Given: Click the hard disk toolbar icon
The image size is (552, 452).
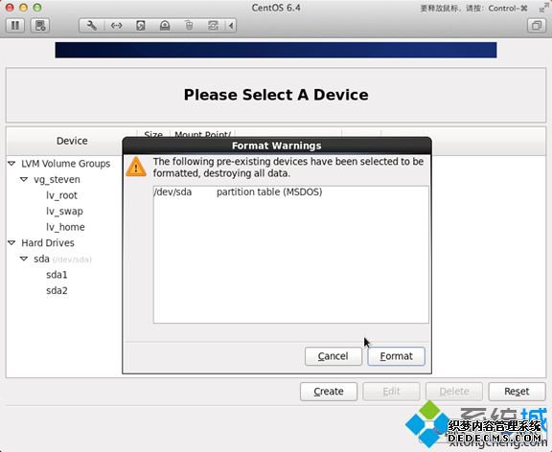Looking at the screenshot, I should (141, 25).
